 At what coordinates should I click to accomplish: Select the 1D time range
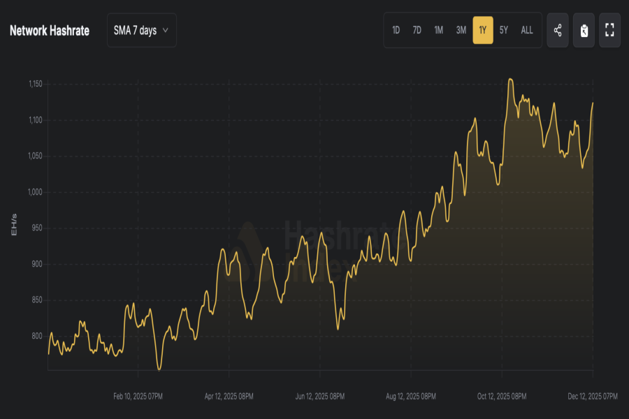[396, 30]
